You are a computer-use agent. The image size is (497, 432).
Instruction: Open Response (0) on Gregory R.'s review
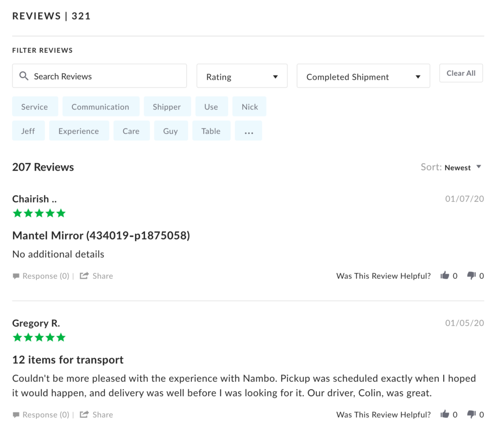(x=41, y=415)
